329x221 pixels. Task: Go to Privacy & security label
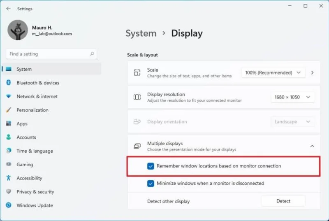pos(35,192)
